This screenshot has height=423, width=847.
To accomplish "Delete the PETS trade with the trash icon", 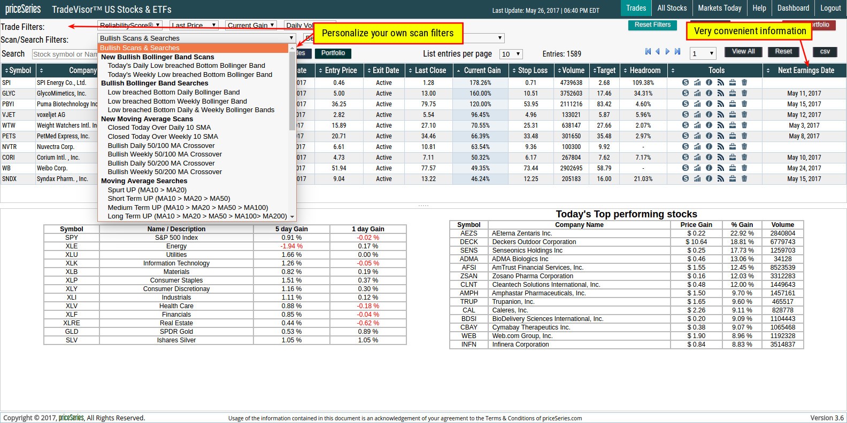I will tap(744, 136).
